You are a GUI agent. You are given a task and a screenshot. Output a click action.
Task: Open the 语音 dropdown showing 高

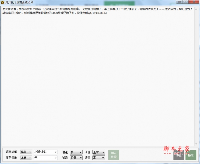pyautogui.click(x=99, y=158)
